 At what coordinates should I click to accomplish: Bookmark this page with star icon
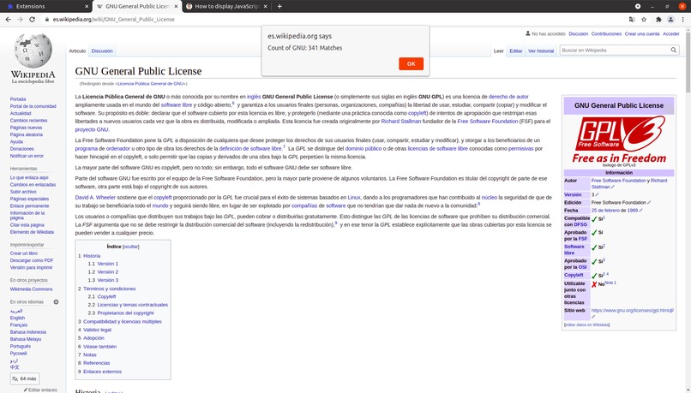point(644,20)
